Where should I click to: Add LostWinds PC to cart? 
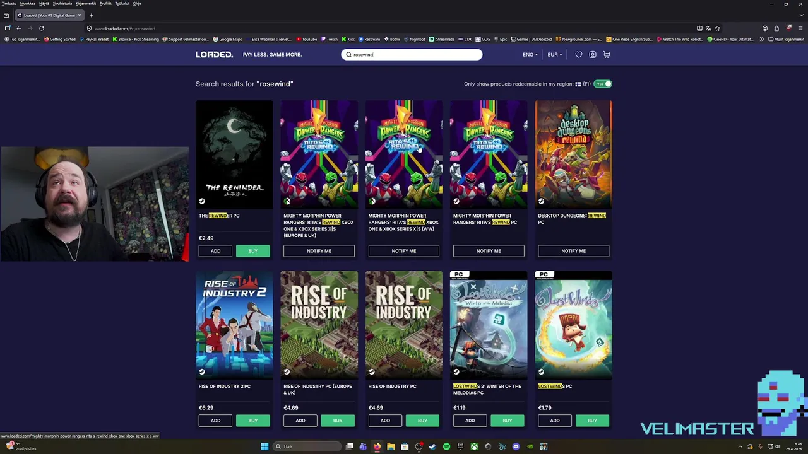point(555,421)
